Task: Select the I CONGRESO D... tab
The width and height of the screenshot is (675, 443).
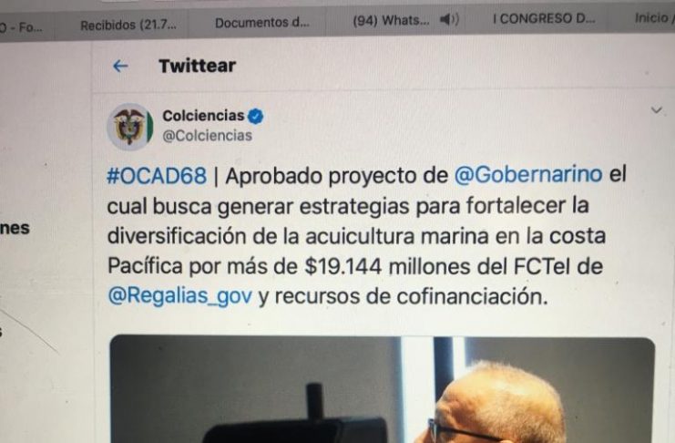Action: tap(544, 18)
